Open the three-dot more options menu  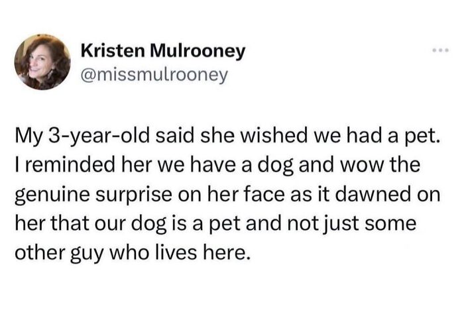click(x=441, y=50)
